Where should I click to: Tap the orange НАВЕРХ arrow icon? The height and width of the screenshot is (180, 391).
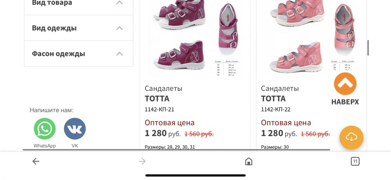[x=345, y=84]
